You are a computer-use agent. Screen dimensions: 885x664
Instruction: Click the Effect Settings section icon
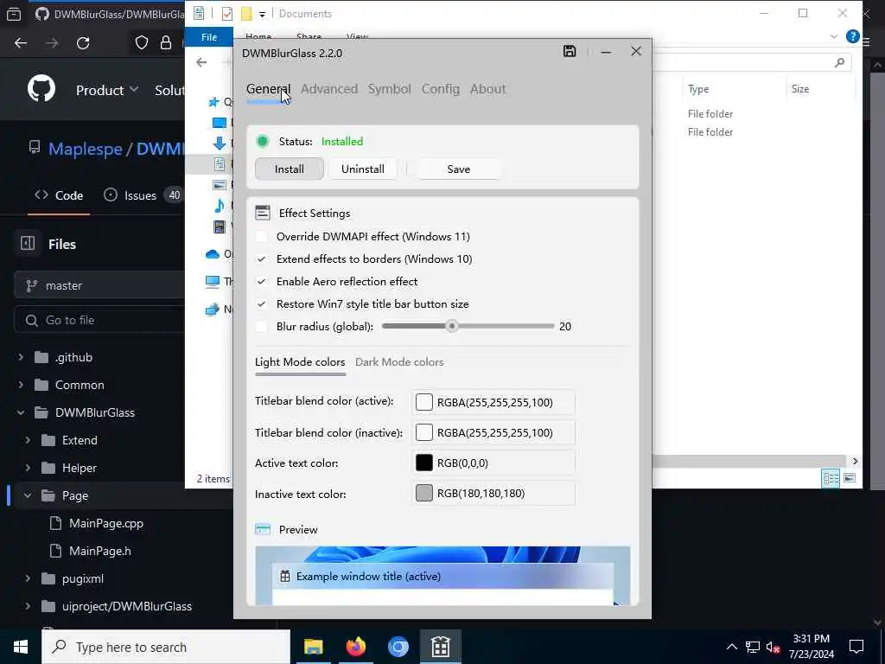tap(263, 213)
